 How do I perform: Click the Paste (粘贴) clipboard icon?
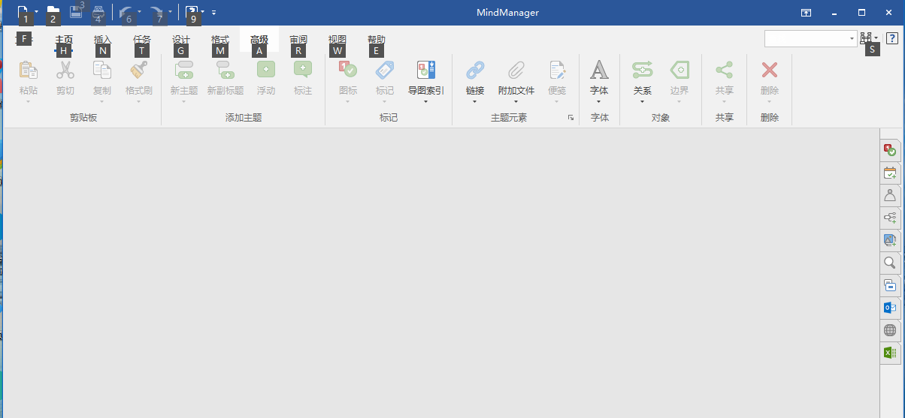click(29, 71)
